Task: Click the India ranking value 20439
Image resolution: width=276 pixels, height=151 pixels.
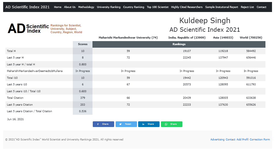Action: tap(187, 98)
